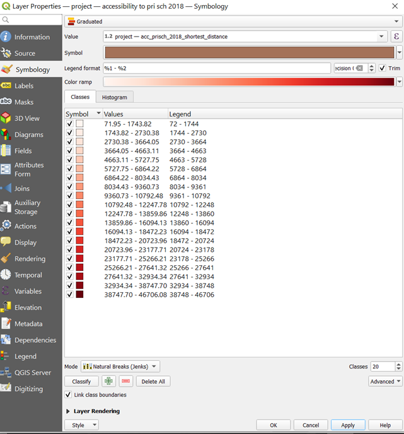Open the Natural Breaks (Jenks) mode dropdown
Screen dimensions: 404x434
click(120, 366)
